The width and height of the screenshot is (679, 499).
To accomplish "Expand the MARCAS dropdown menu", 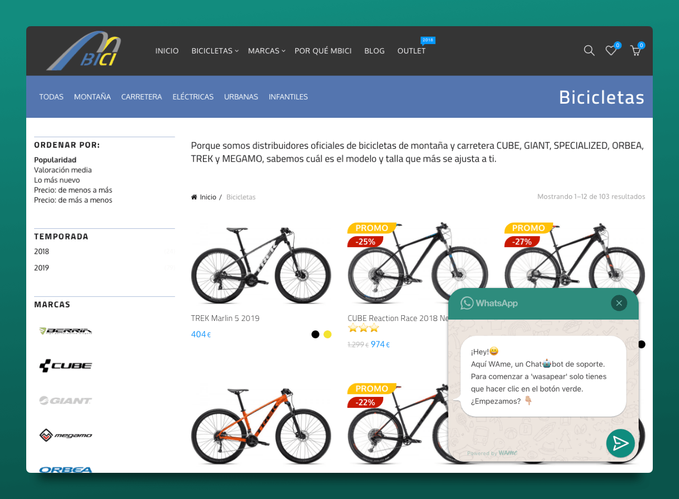I will tap(266, 51).
